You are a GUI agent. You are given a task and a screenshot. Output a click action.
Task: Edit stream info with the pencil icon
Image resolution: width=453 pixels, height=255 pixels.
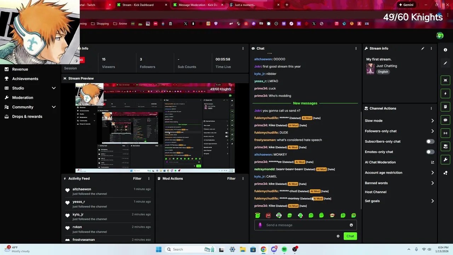click(x=423, y=49)
